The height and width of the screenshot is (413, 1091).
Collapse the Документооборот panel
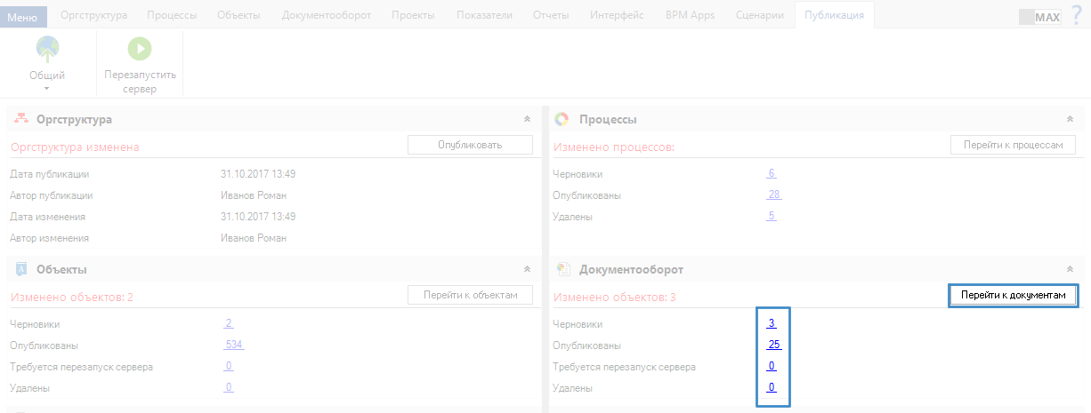(x=1070, y=269)
